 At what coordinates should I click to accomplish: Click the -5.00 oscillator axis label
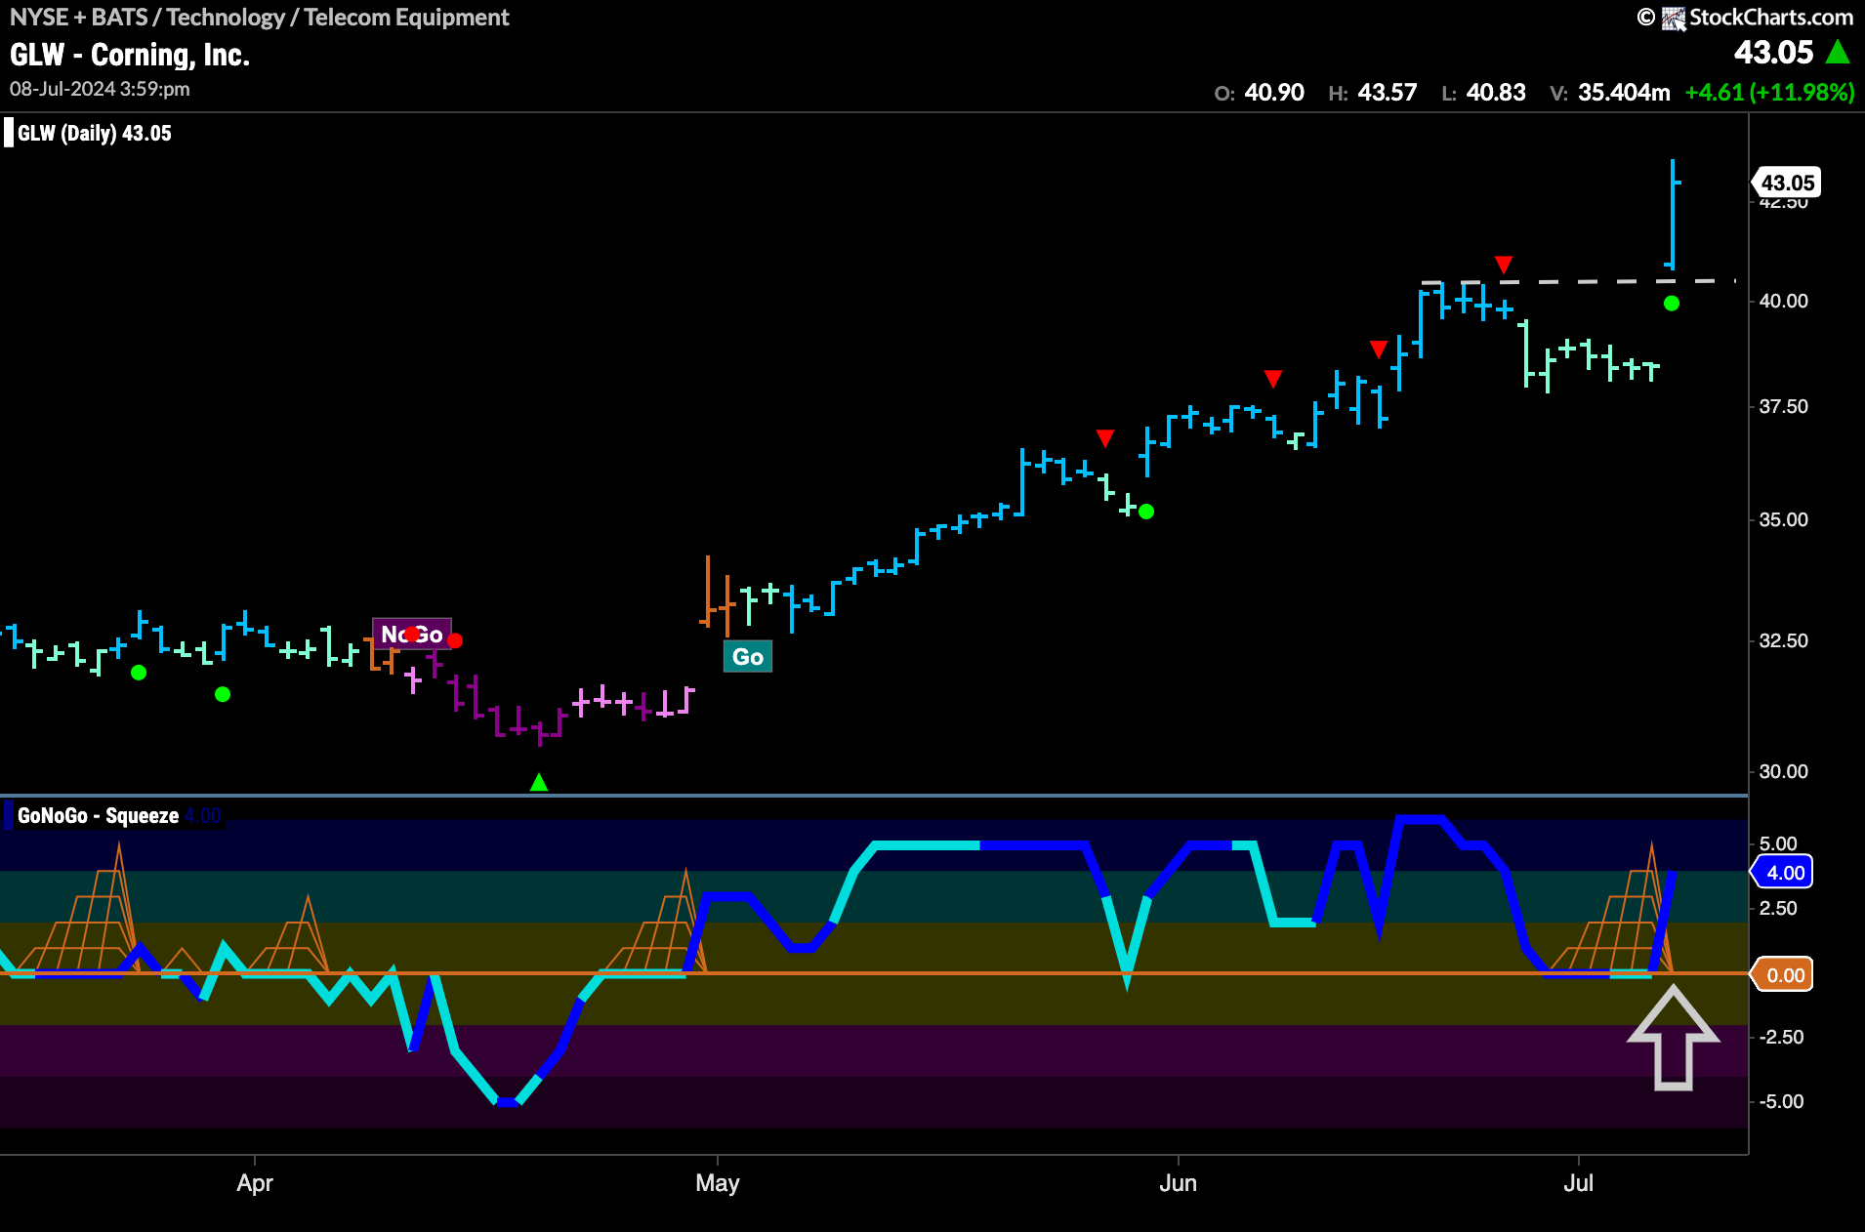(1781, 1101)
